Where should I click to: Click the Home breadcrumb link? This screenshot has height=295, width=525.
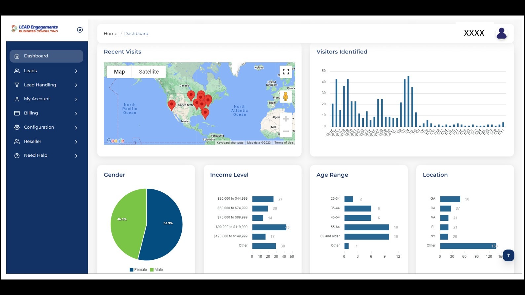[x=110, y=34]
